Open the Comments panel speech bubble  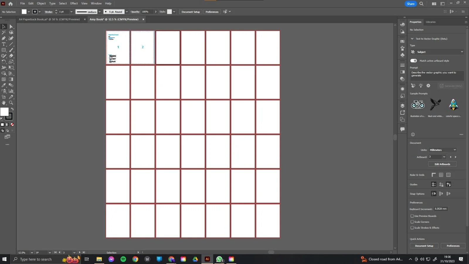point(402,129)
